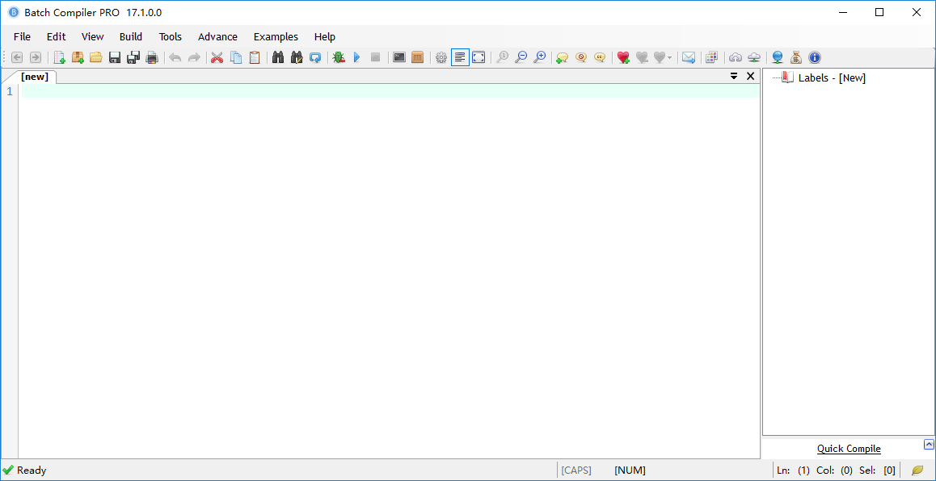936x481 pixels.
Task: Click the binoculars-with-pencil replace icon
Action: pos(297,58)
